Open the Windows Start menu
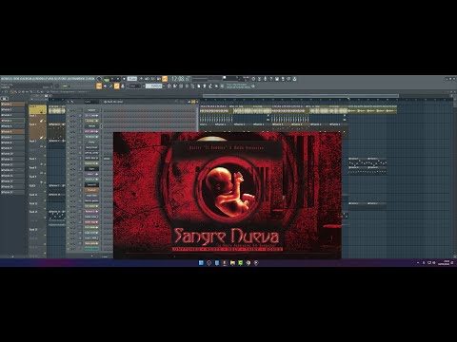The width and height of the screenshot is (457, 342). (201, 263)
